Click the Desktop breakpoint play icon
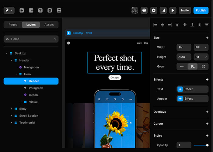The width and height of the screenshot is (213, 152). tap(69, 33)
